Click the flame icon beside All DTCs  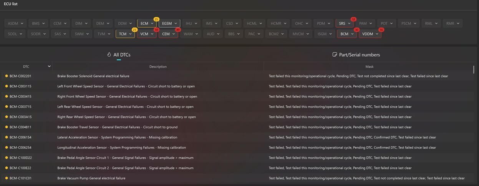point(109,55)
